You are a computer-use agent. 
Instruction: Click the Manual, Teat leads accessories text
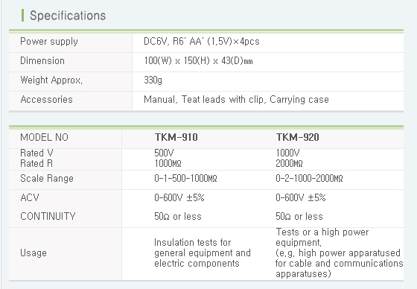point(236,100)
